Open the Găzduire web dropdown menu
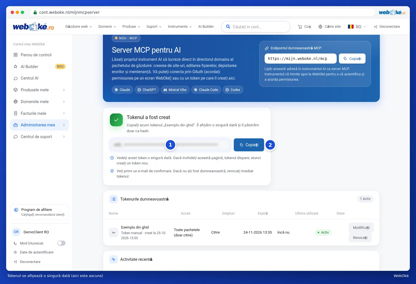416x284 pixels. coord(78,27)
